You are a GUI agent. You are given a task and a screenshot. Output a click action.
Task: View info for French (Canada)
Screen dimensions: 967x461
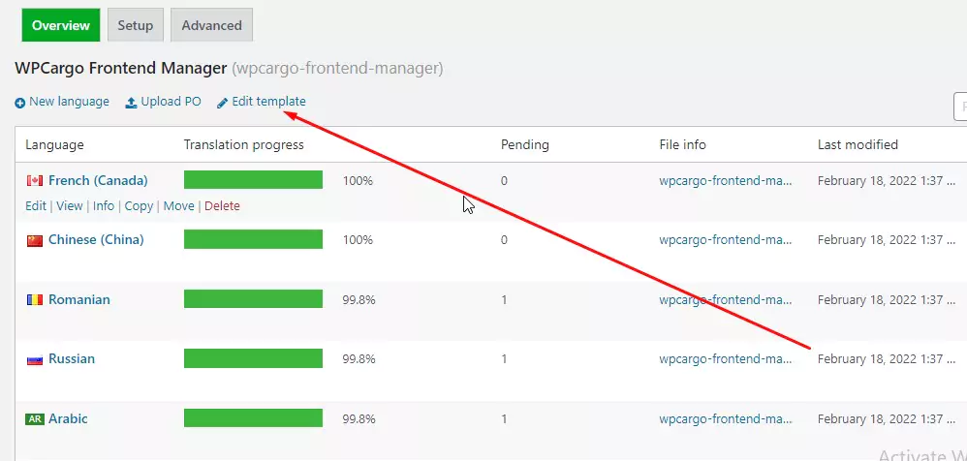coord(104,206)
